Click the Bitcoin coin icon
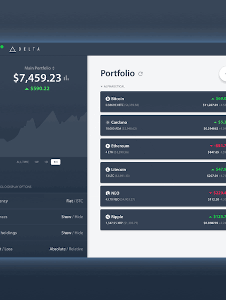The image size is (226, 300). point(108,99)
